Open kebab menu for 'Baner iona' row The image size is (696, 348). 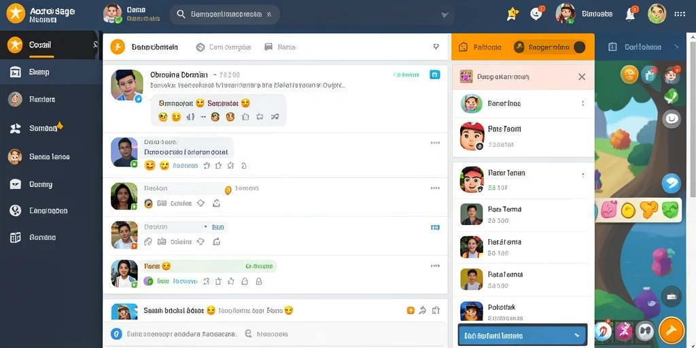click(x=582, y=103)
